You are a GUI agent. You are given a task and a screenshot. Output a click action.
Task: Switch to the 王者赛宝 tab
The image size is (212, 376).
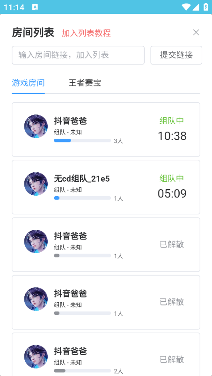click(x=85, y=83)
